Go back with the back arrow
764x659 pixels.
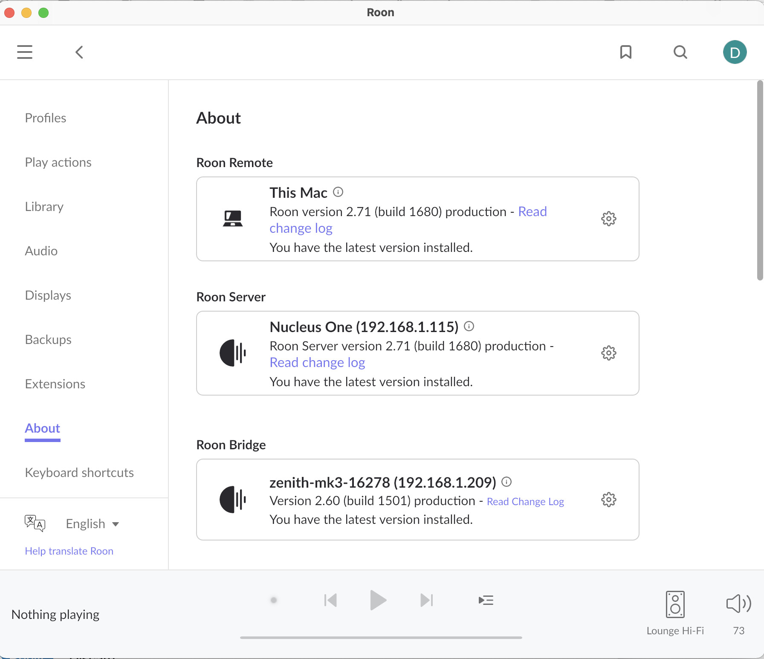[x=79, y=52]
